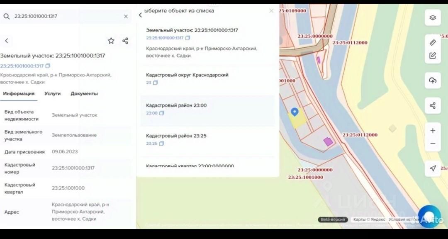Clear the cadastral number search field
448x239 pixels.
click(126, 17)
